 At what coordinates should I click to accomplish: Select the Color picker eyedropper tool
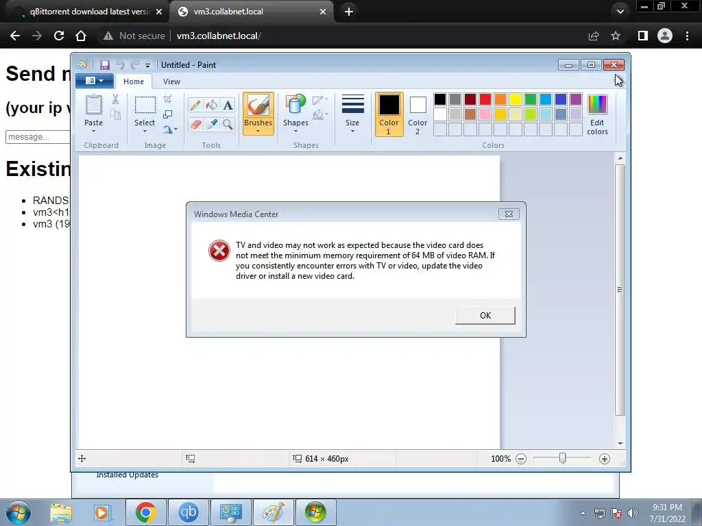211,124
